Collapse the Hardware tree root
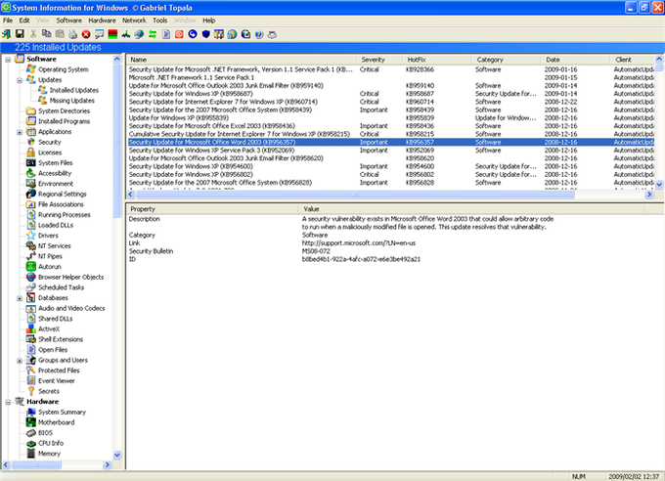The width and height of the screenshot is (665, 481). (x=8, y=402)
